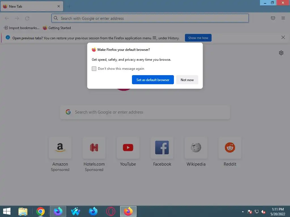Open File Explorer from the taskbar
The width and height of the screenshot is (290, 217).
pos(23,211)
